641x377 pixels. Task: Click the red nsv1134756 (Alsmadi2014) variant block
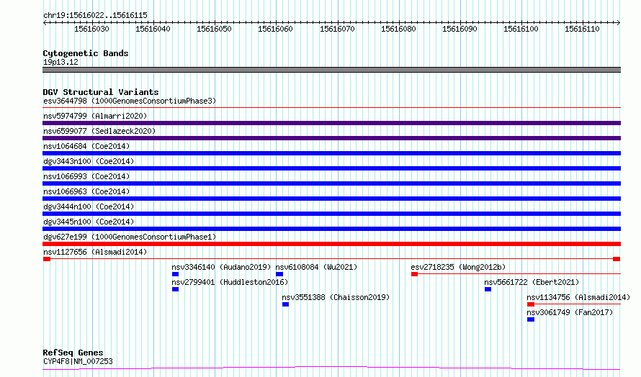click(531, 304)
